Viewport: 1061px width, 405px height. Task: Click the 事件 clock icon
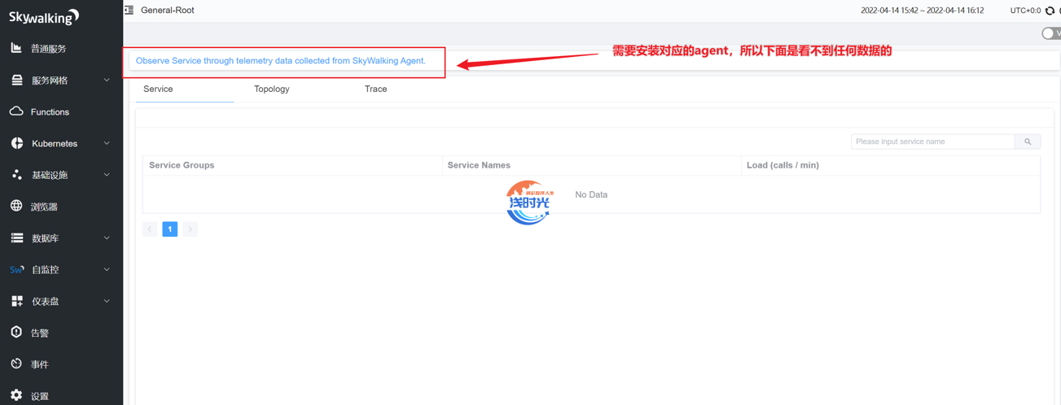(16, 364)
